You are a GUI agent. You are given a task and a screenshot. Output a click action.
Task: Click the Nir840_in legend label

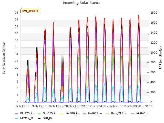click(143, 113)
